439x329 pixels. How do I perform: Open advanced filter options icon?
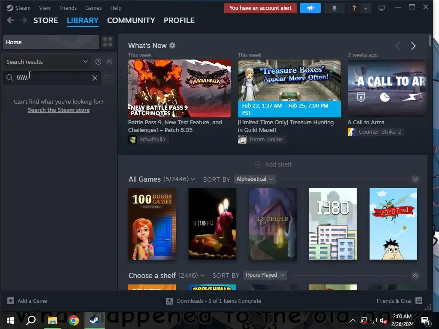pos(108,78)
